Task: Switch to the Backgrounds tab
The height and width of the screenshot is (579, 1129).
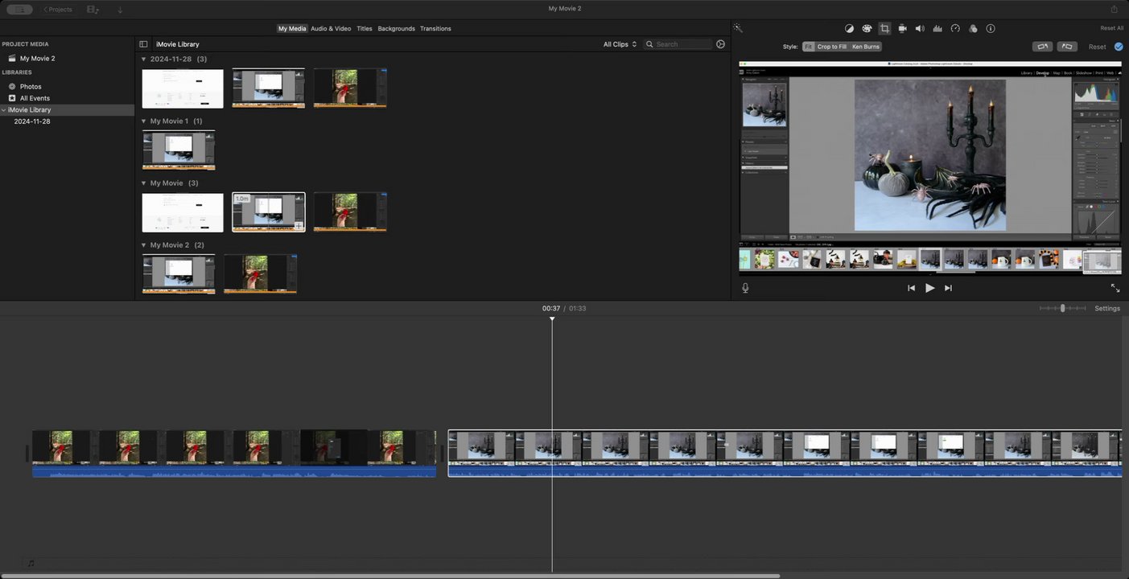Action: pos(397,28)
